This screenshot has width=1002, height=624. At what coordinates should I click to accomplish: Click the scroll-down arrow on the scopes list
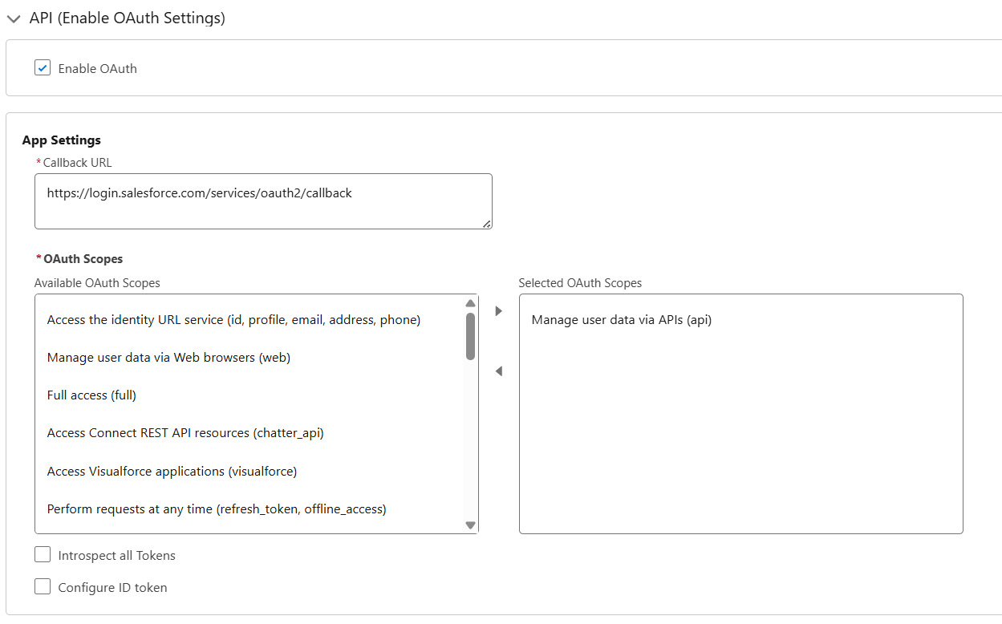[470, 525]
